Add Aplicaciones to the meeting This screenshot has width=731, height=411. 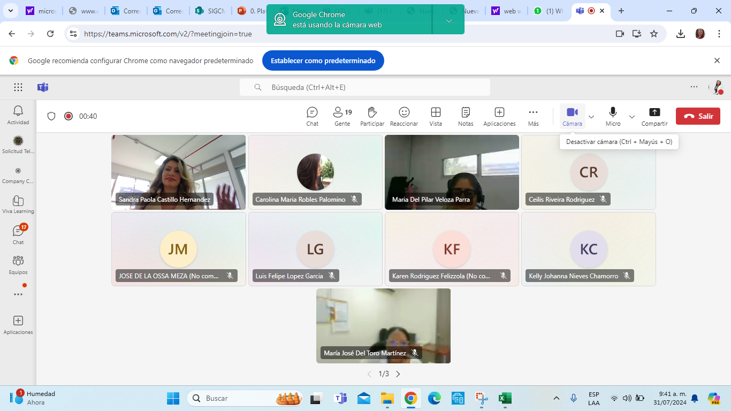click(x=499, y=117)
